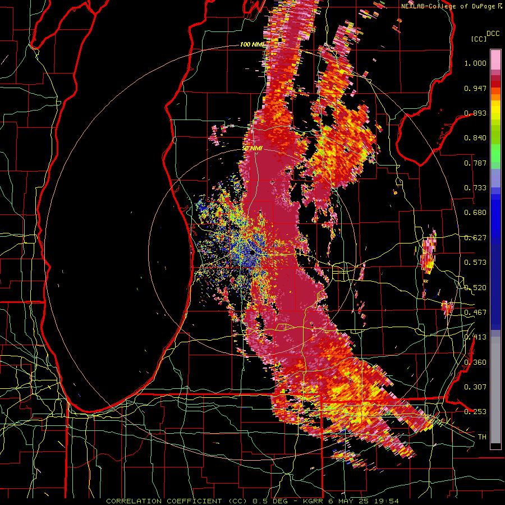Image resolution: width=505 pixels, height=505 pixels.
Task: Click the 0.840 legend value
Action: [475, 138]
